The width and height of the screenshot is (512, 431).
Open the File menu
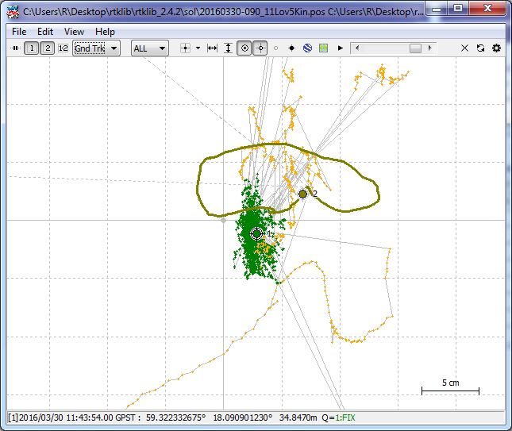[19, 32]
